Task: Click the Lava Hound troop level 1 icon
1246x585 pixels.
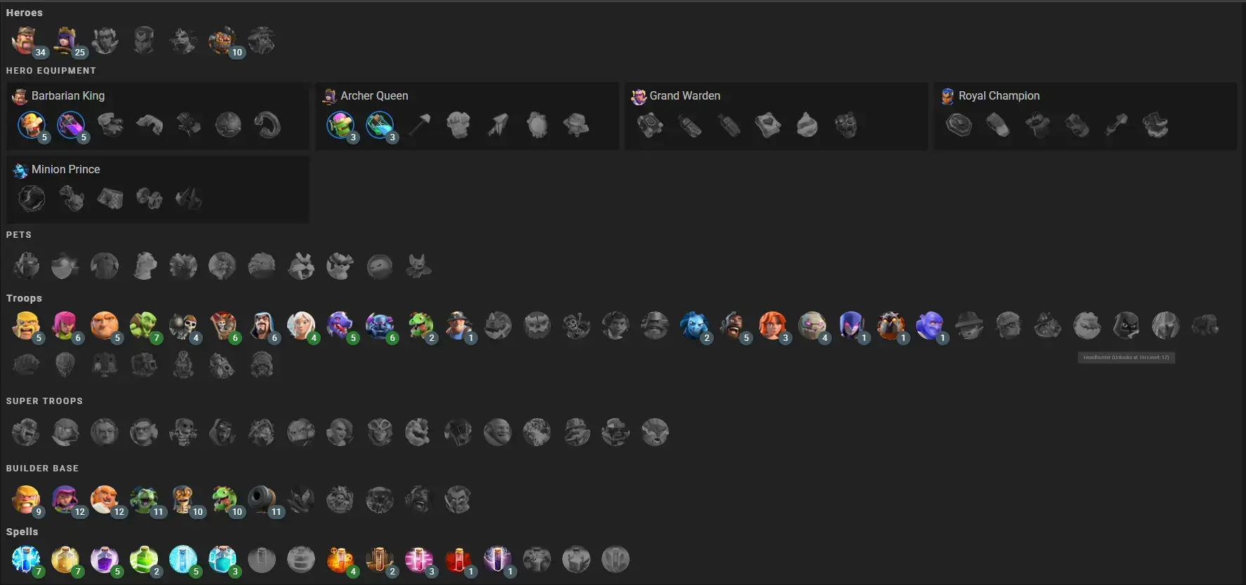Action: tap(890, 325)
